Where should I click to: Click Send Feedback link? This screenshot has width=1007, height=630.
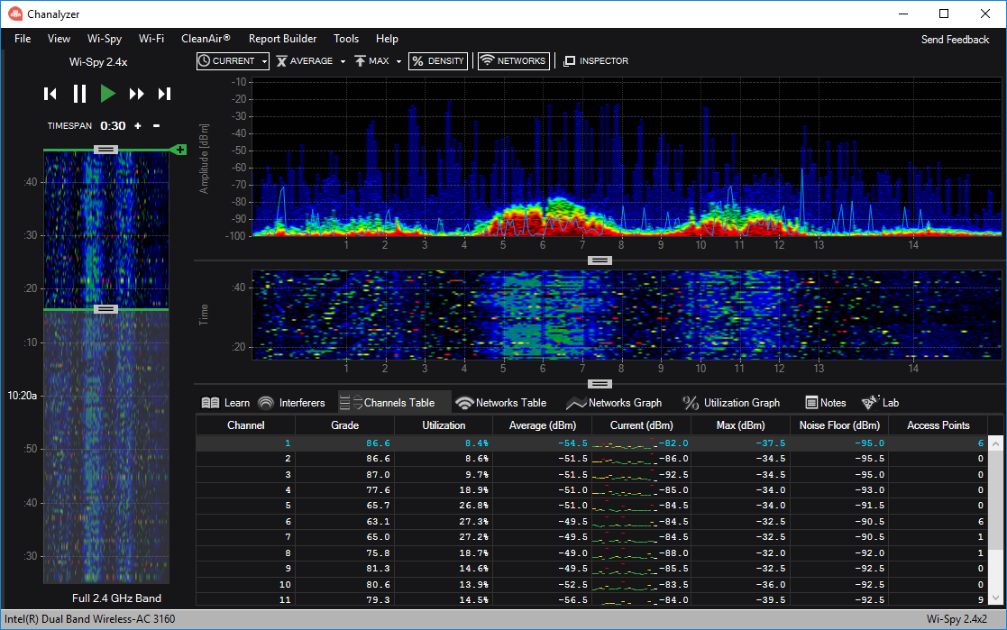coord(955,39)
